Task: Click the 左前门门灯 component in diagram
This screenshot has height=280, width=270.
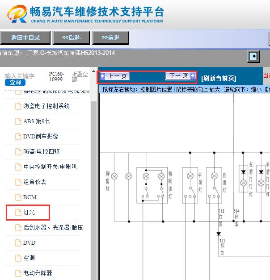Action: coord(243,179)
